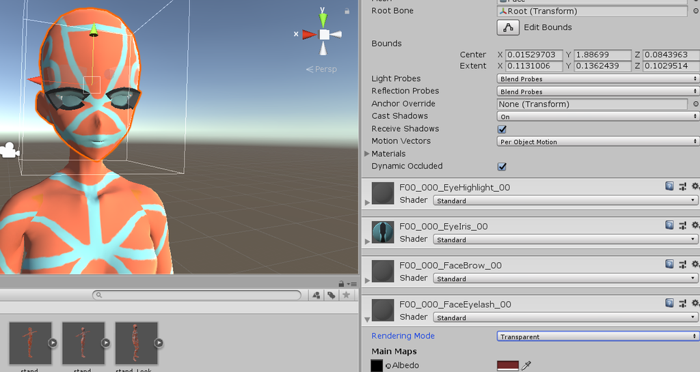Open settings gear for F00_000_FaceBrow_00
The width and height of the screenshot is (700, 372).
point(695,264)
